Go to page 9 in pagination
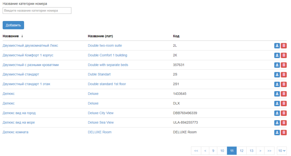Screen dimensions: 291x156 [213, 151]
